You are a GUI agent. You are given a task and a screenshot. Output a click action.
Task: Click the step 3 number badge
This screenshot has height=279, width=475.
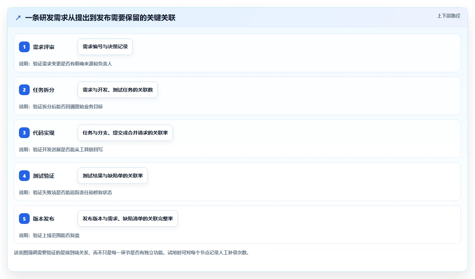click(x=24, y=133)
